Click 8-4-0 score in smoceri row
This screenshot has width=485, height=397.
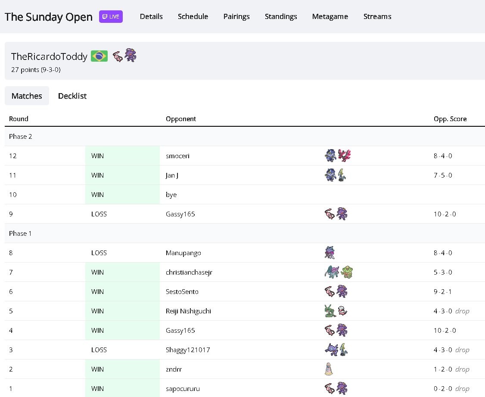pos(443,156)
